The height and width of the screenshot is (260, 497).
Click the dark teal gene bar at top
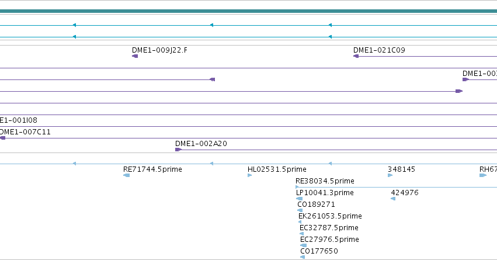(249, 12)
